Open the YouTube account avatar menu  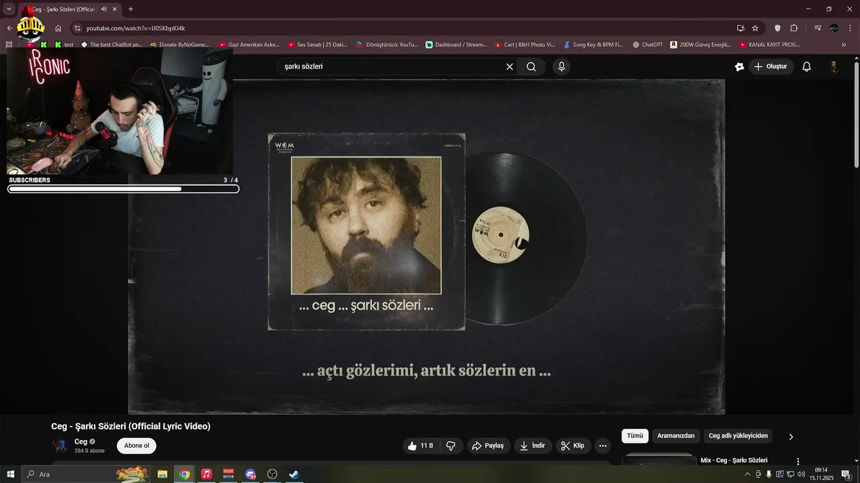(834, 66)
